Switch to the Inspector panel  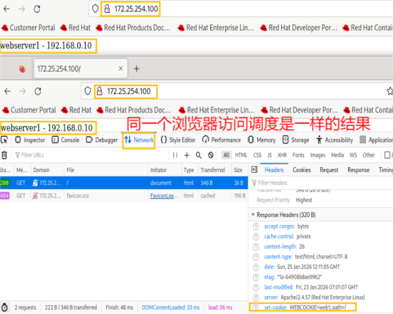(x=30, y=140)
